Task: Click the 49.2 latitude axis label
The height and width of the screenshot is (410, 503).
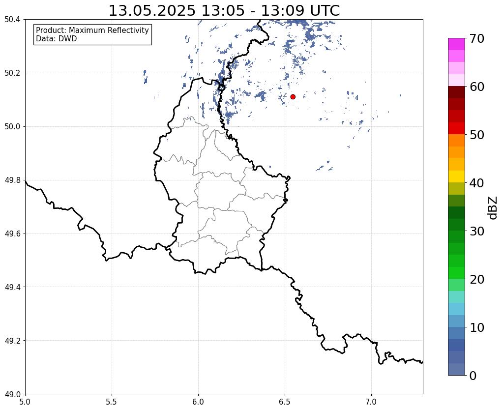Action: [x=12, y=340]
